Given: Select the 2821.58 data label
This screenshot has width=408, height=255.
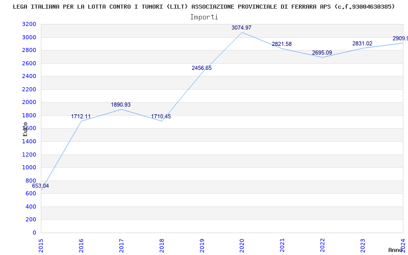Looking at the screenshot, I should [282, 44].
